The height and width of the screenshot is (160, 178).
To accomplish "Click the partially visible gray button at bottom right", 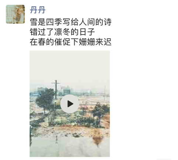I will pyautogui.click(x=164, y=159).
